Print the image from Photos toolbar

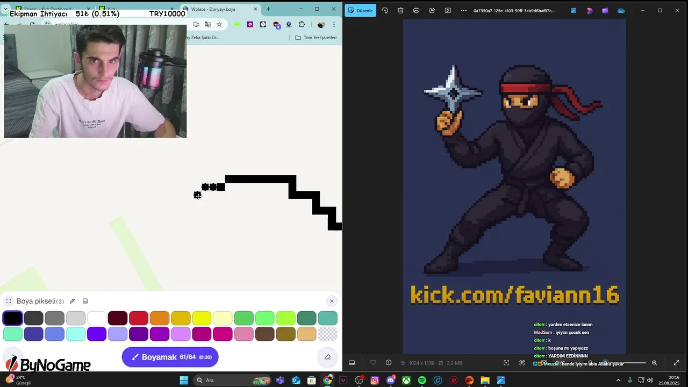click(416, 10)
